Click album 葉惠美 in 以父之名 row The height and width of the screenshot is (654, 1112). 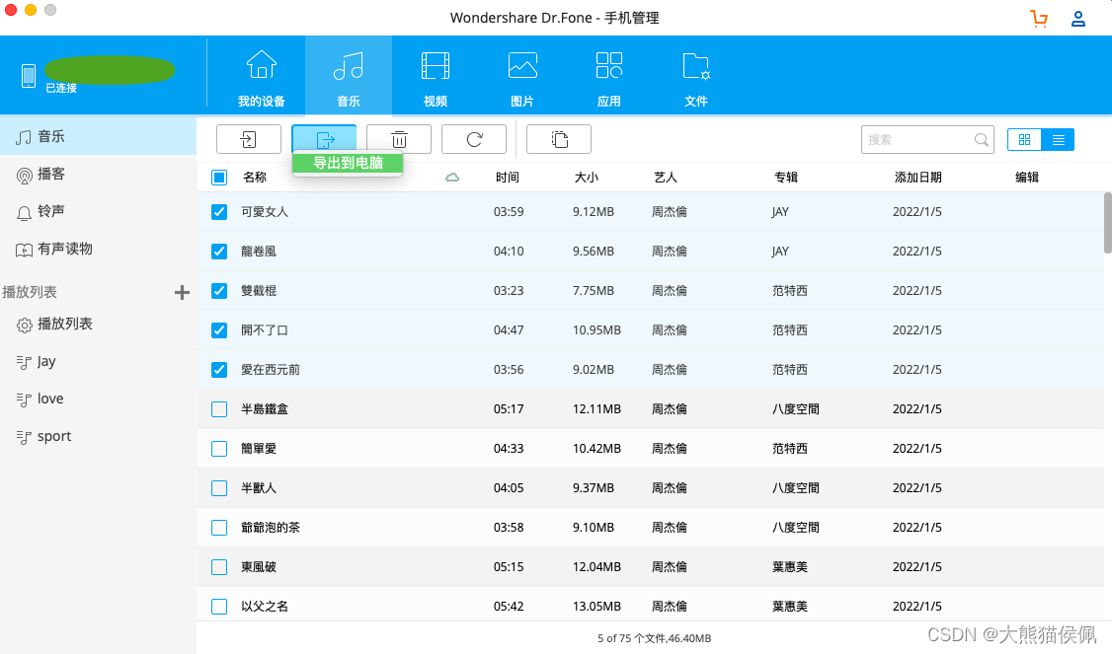point(789,607)
